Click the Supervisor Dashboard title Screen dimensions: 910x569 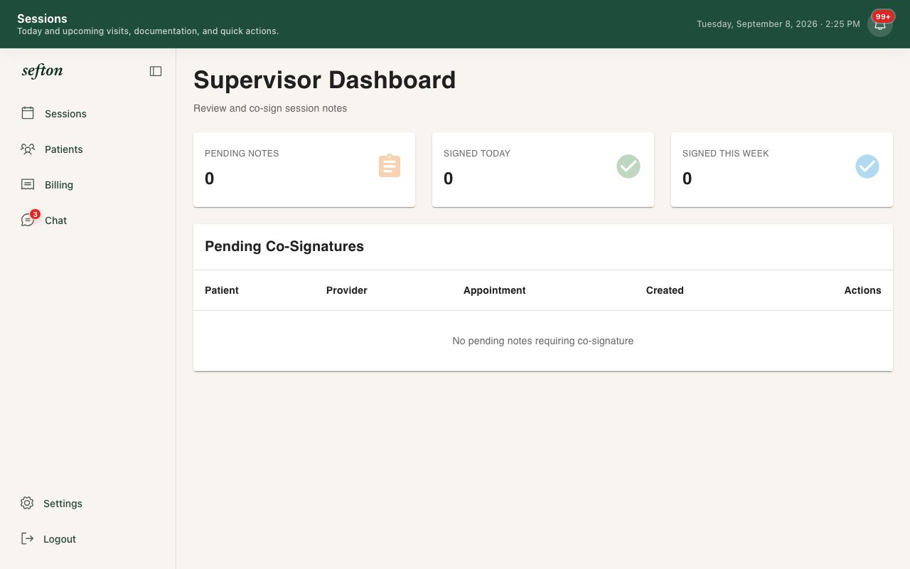(x=325, y=80)
